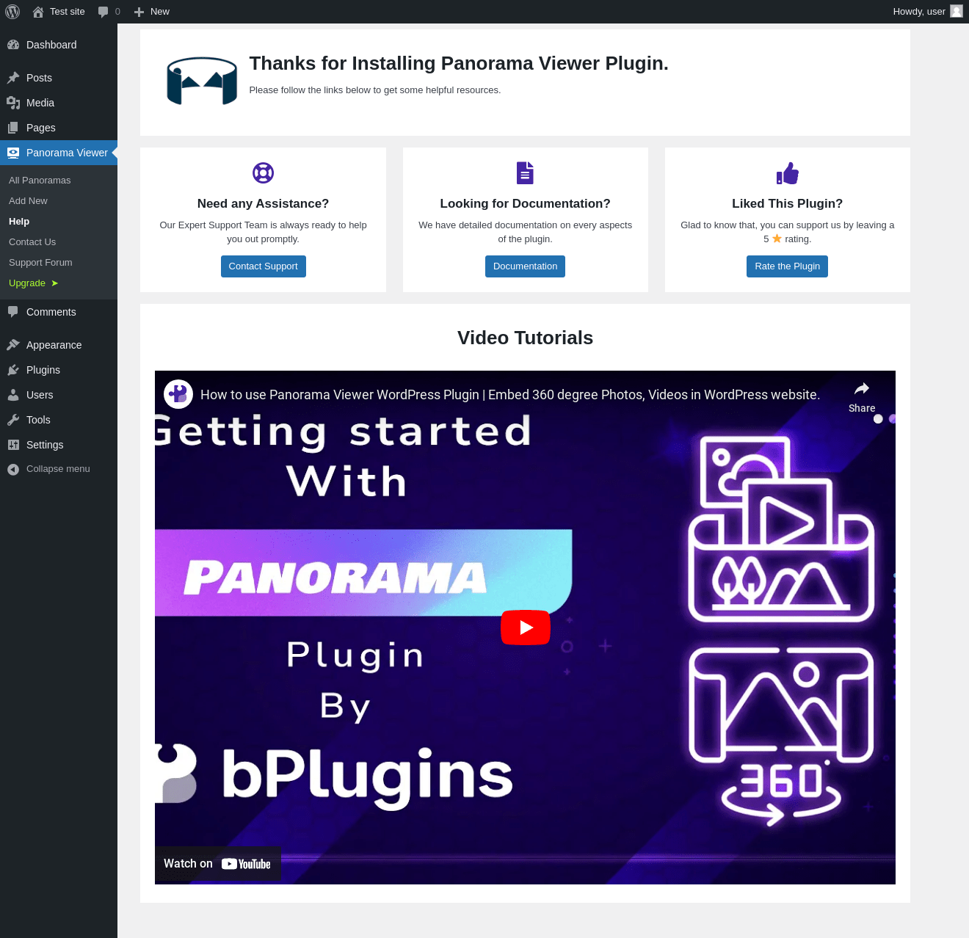This screenshot has height=938, width=969.
Task: Click Watch on YouTube button
Action: [x=218, y=864]
